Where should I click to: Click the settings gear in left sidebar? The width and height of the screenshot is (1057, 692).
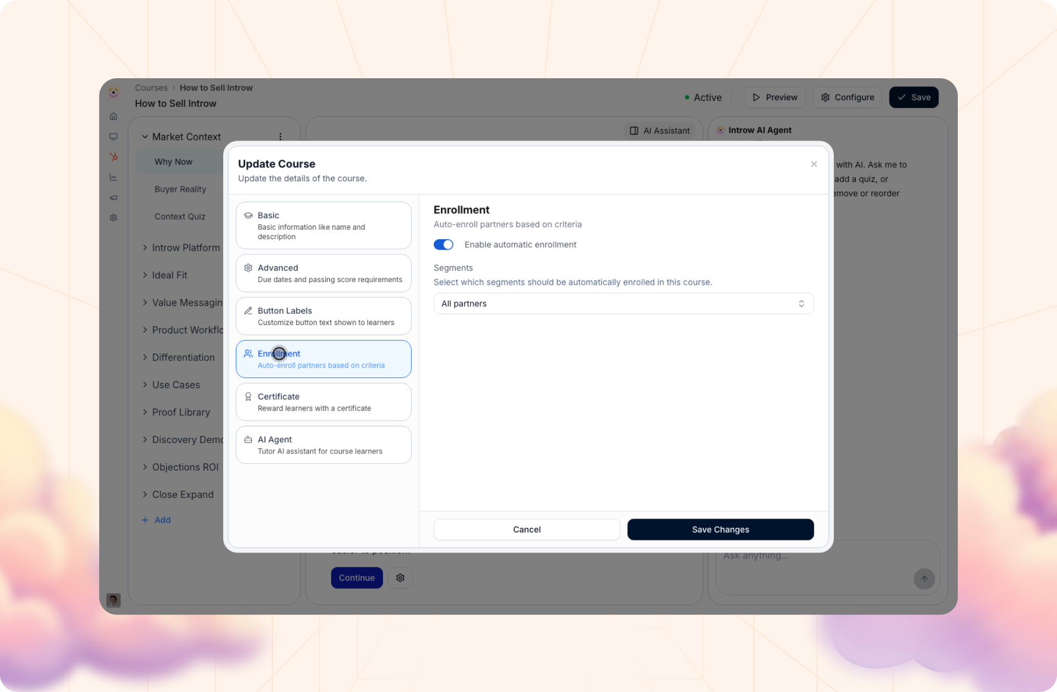pyautogui.click(x=114, y=218)
